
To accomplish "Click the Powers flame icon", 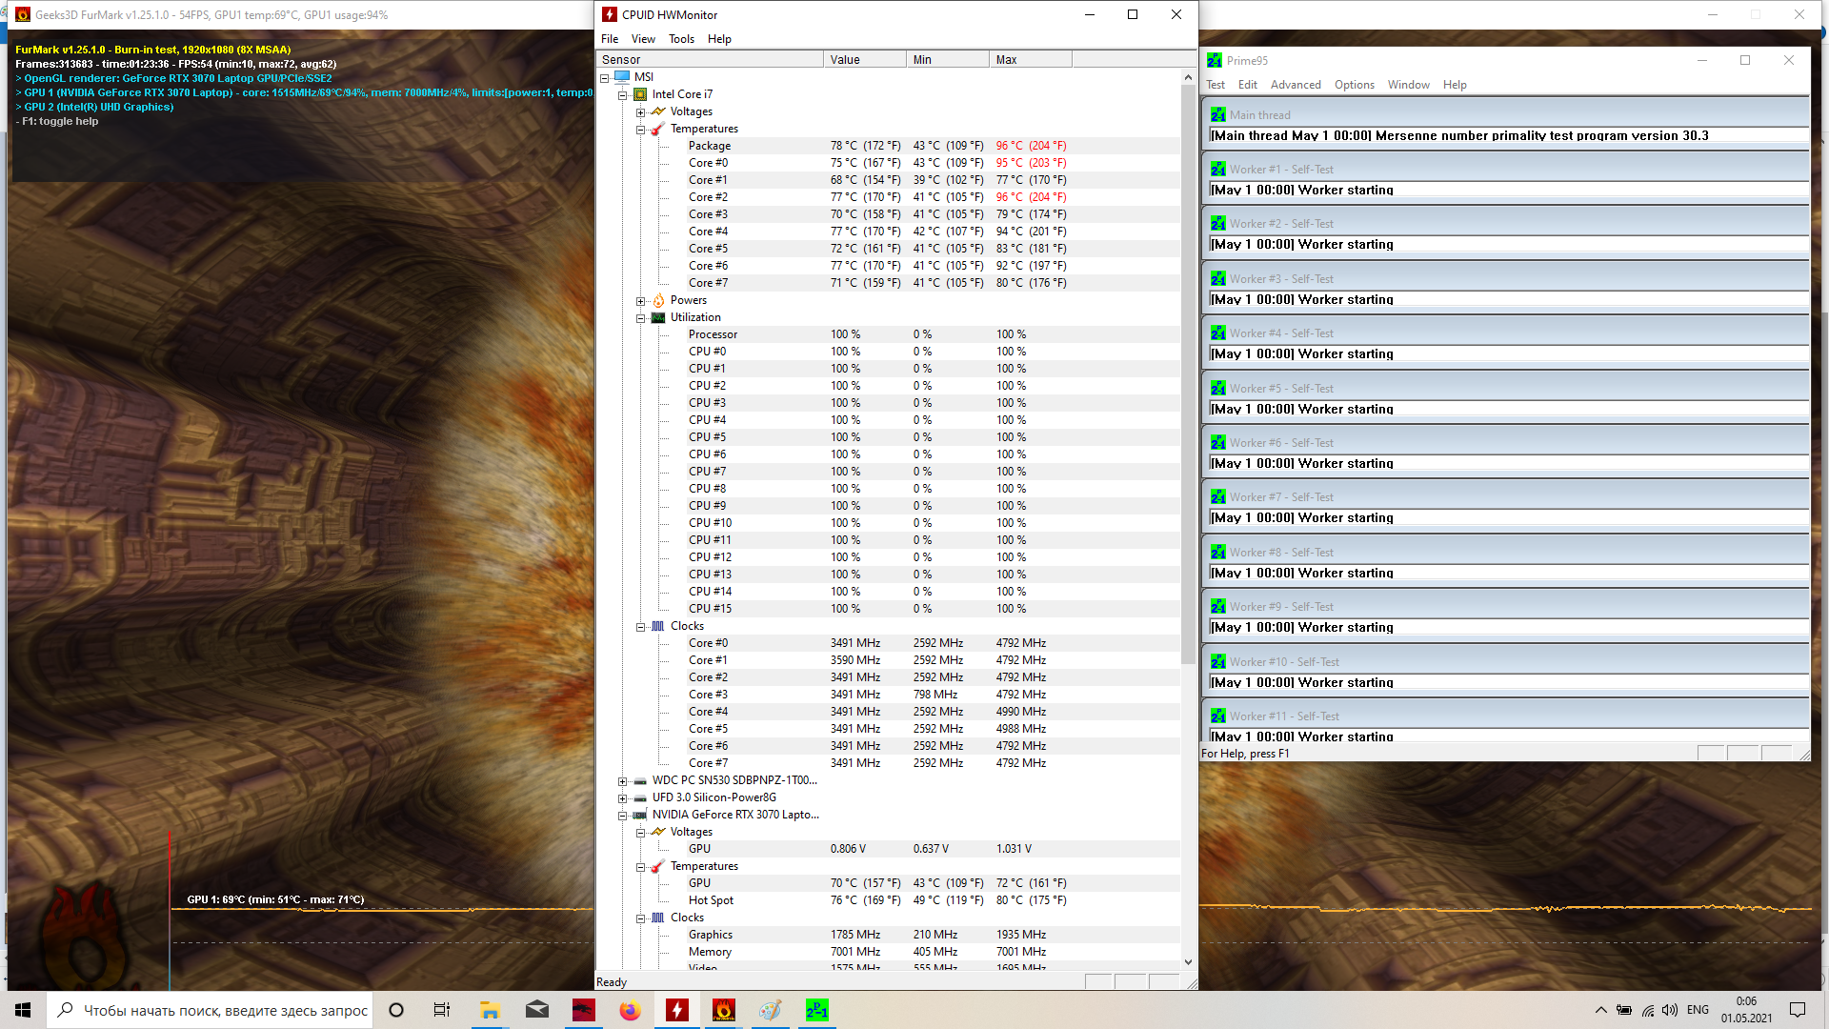I will point(658,300).
